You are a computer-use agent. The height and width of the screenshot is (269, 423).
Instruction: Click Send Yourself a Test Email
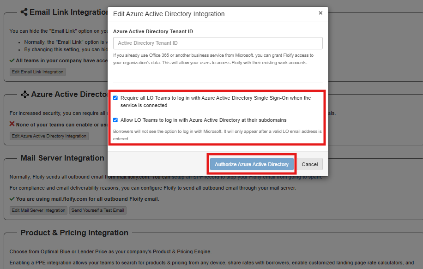(x=97, y=210)
